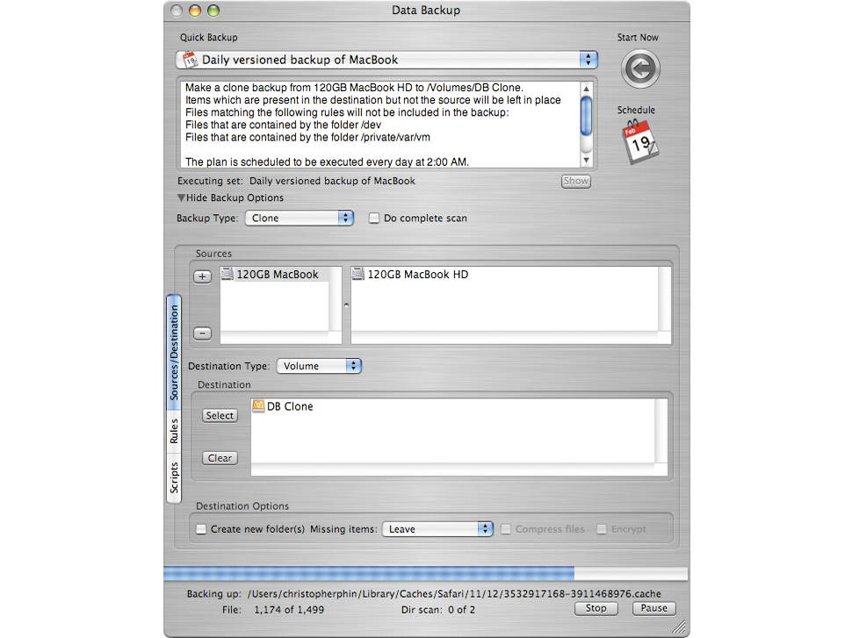Click the DB Clone destination volume icon
The image size is (852, 638).
click(x=258, y=405)
